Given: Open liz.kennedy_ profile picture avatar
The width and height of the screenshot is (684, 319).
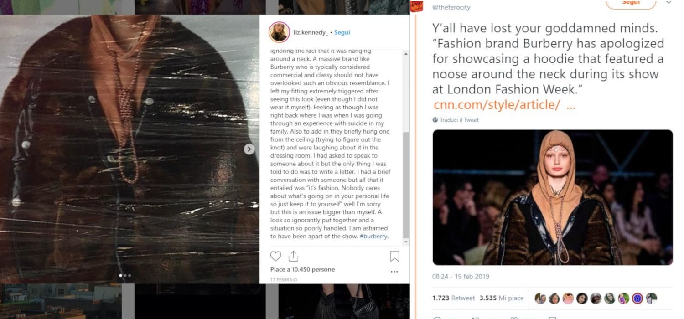Looking at the screenshot, I should tap(279, 32).
